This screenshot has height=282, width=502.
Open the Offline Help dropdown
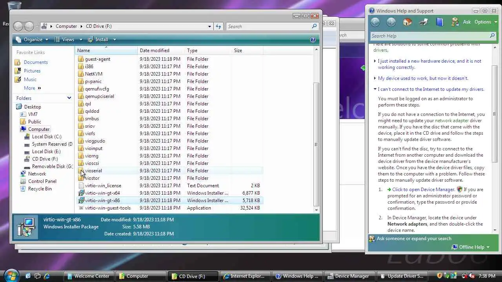pyautogui.click(x=471, y=247)
